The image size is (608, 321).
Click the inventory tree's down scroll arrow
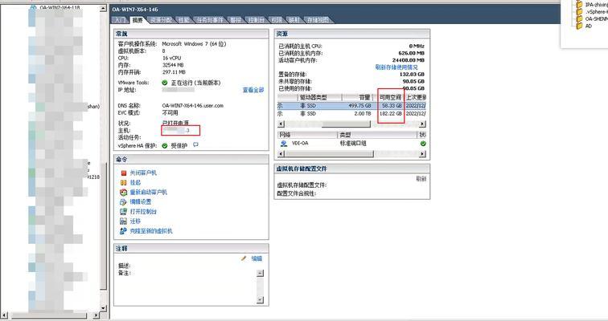point(103,308)
